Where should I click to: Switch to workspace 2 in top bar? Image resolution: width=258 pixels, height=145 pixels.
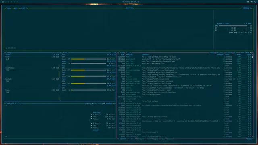9,2
